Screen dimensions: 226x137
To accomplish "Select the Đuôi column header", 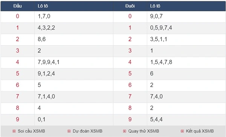I will click(130, 6).
